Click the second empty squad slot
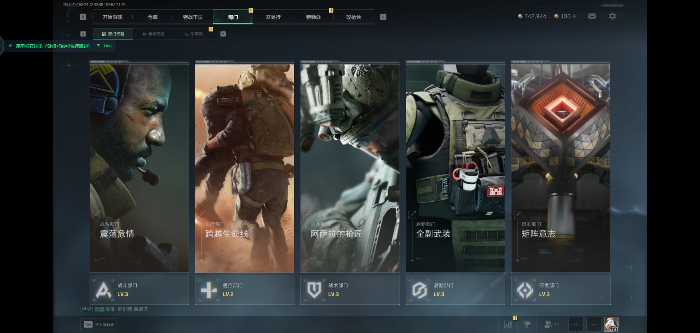Image resolution: width=700 pixels, height=333 pixels. coord(594,324)
